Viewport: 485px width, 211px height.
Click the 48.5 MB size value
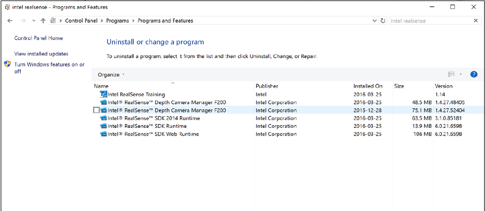[x=422, y=102]
